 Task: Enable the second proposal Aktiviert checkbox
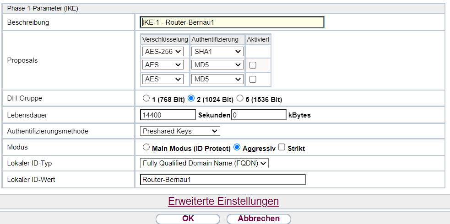point(253,65)
